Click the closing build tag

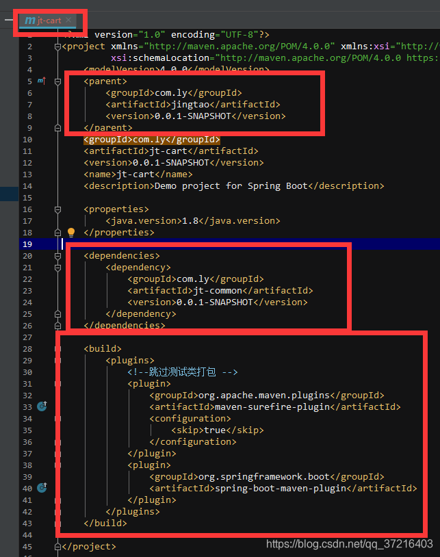tap(105, 523)
